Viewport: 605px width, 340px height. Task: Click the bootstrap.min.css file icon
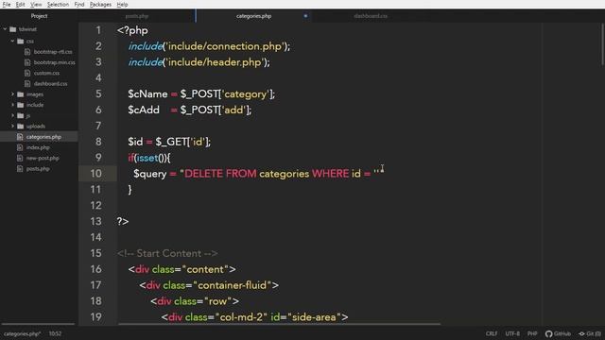point(27,62)
